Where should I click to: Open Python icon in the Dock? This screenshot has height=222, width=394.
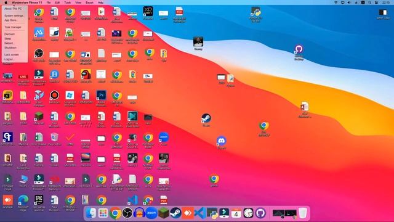[x=212, y=213]
